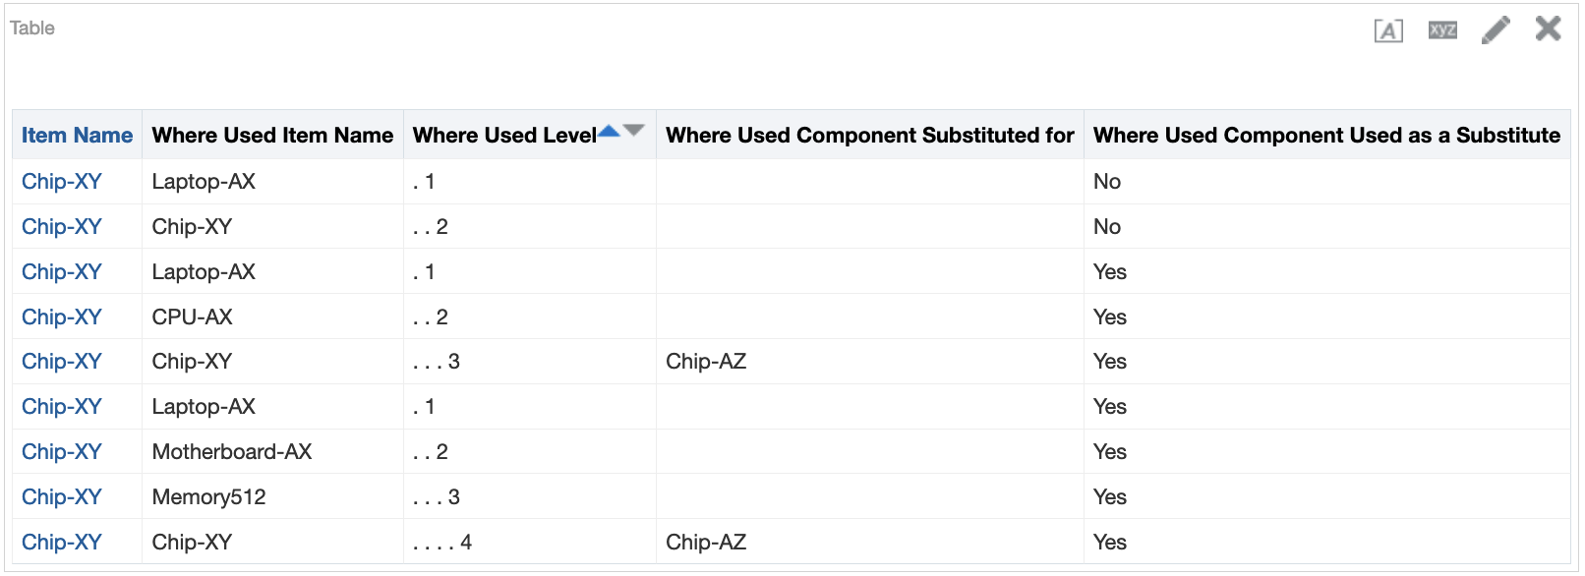Select the Where Used Item Name header
1585x576 pixels.
click(x=272, y=136)
